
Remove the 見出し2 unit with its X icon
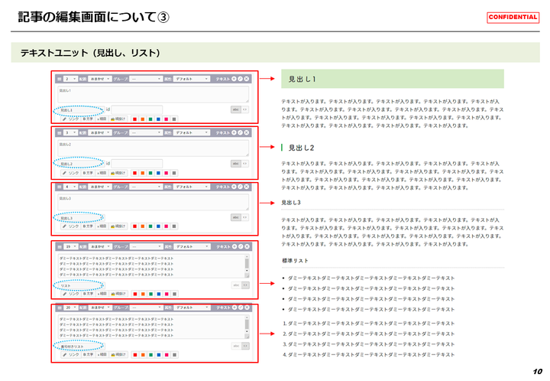coord(247,133)
